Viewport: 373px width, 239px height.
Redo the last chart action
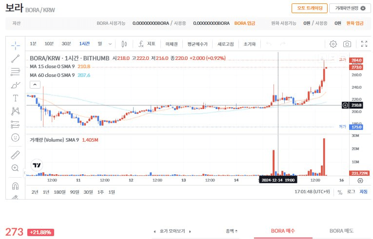point(283,44)
